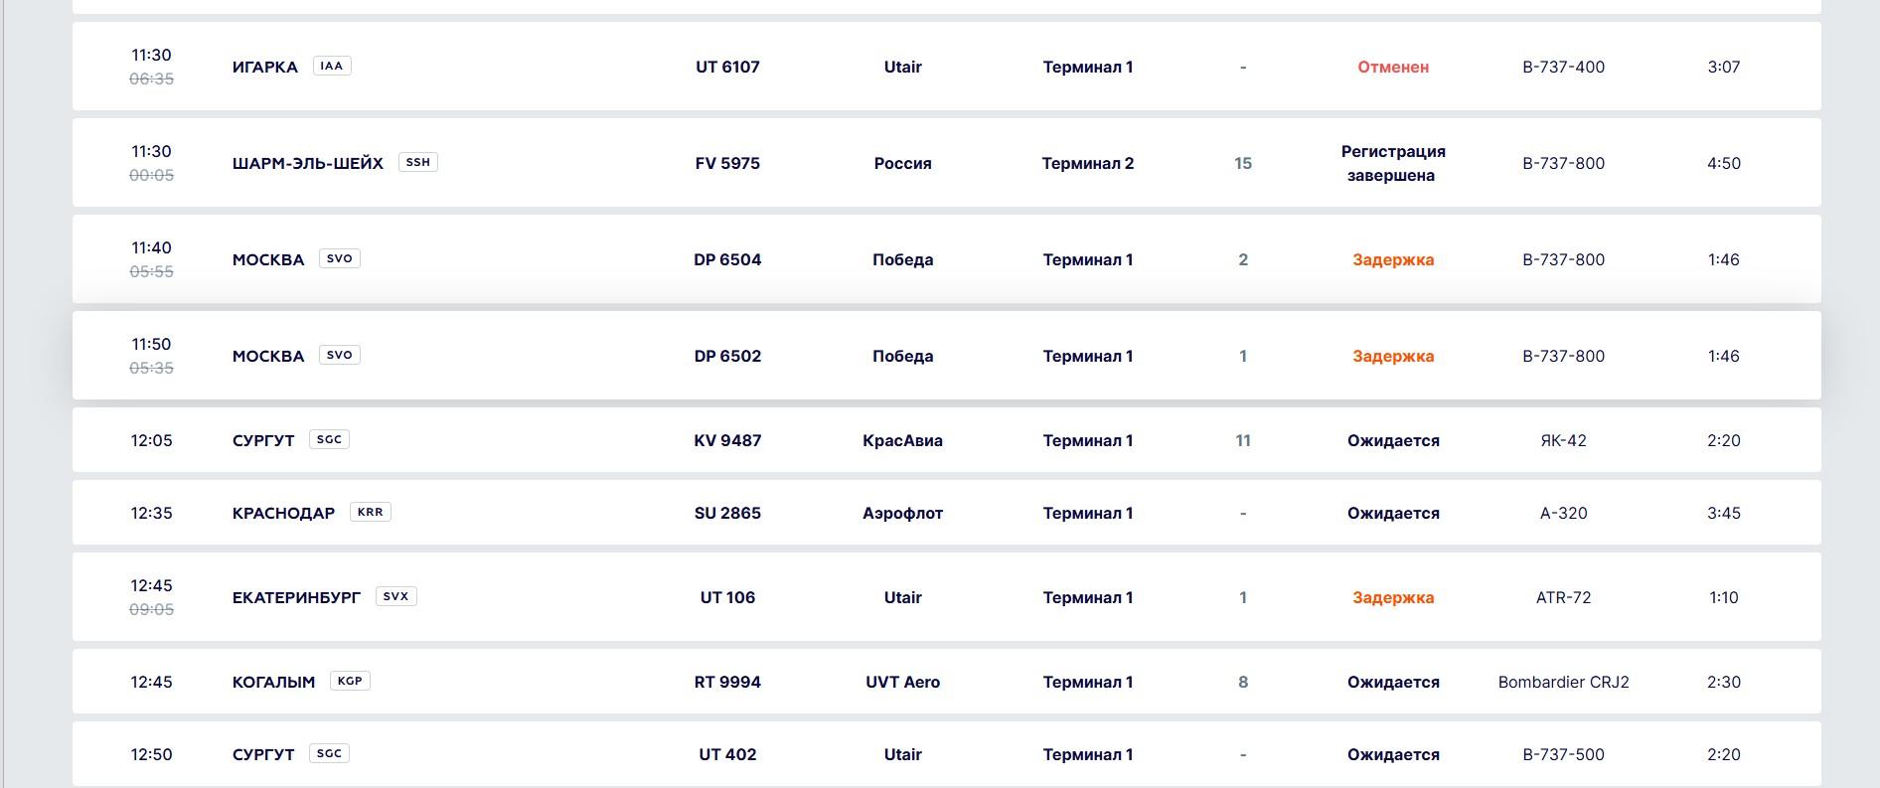Open the Когалым RT 9994 flight row
Viewport: 1880px width, 788px height.
point(727,682)
